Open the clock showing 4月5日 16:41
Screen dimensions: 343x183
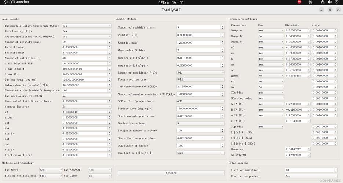[171, 3]
